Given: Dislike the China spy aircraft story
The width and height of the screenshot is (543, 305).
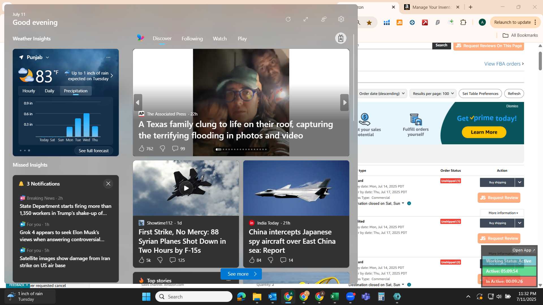Looking at the screenshot, I should [270, 260].
